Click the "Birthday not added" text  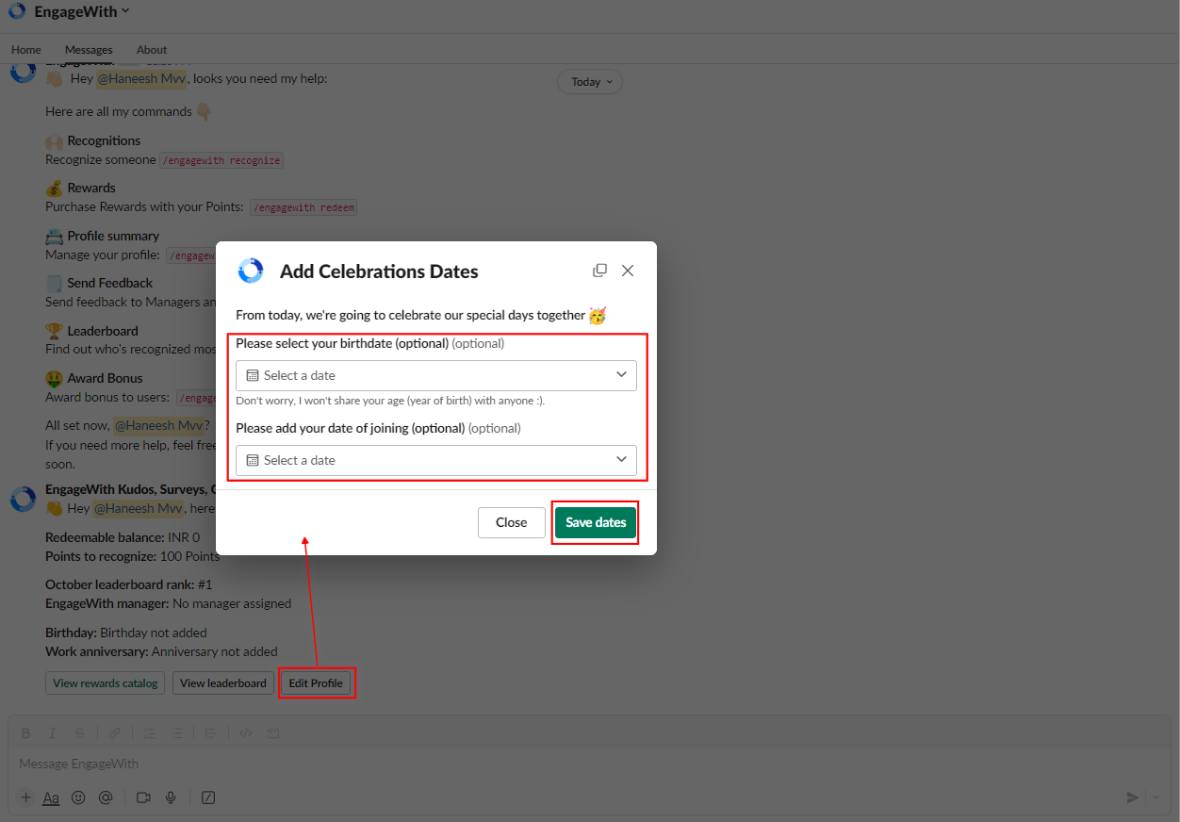[154, 633]
